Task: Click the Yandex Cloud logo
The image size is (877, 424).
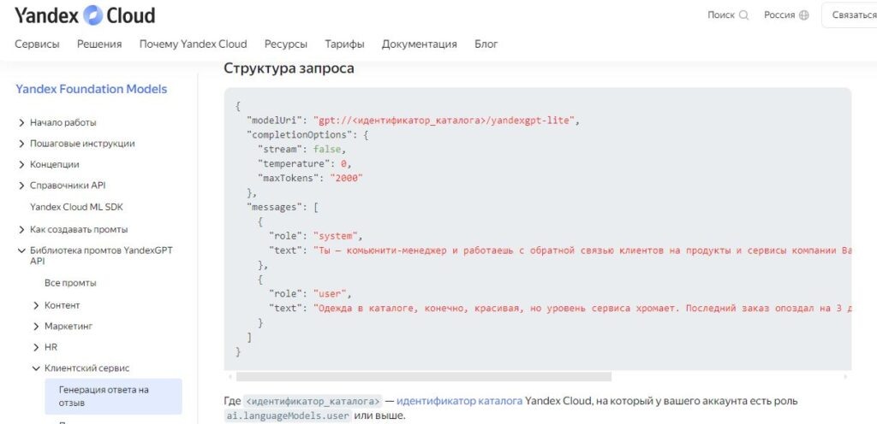Action: tap(85, 15)
